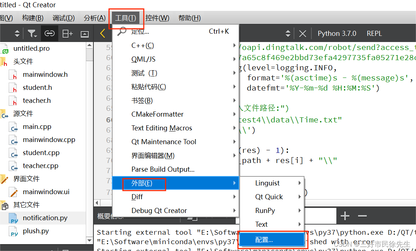
Task: Click project tree scrollbar down arrow
Action: pos(89,240)
